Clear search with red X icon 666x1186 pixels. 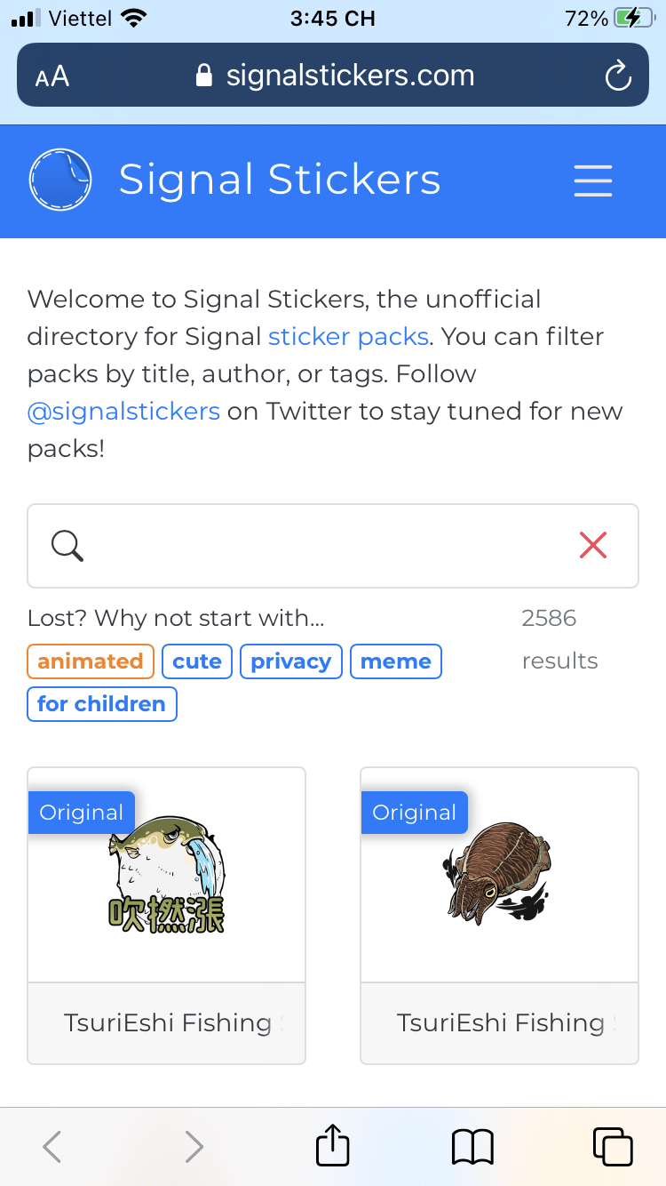coord(592,545)
